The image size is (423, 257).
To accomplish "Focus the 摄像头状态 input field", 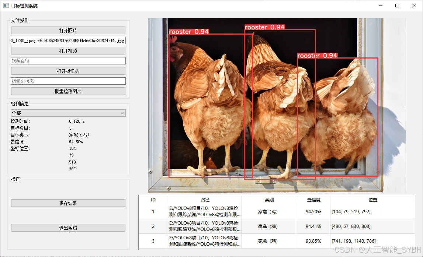I will point(68,81).
